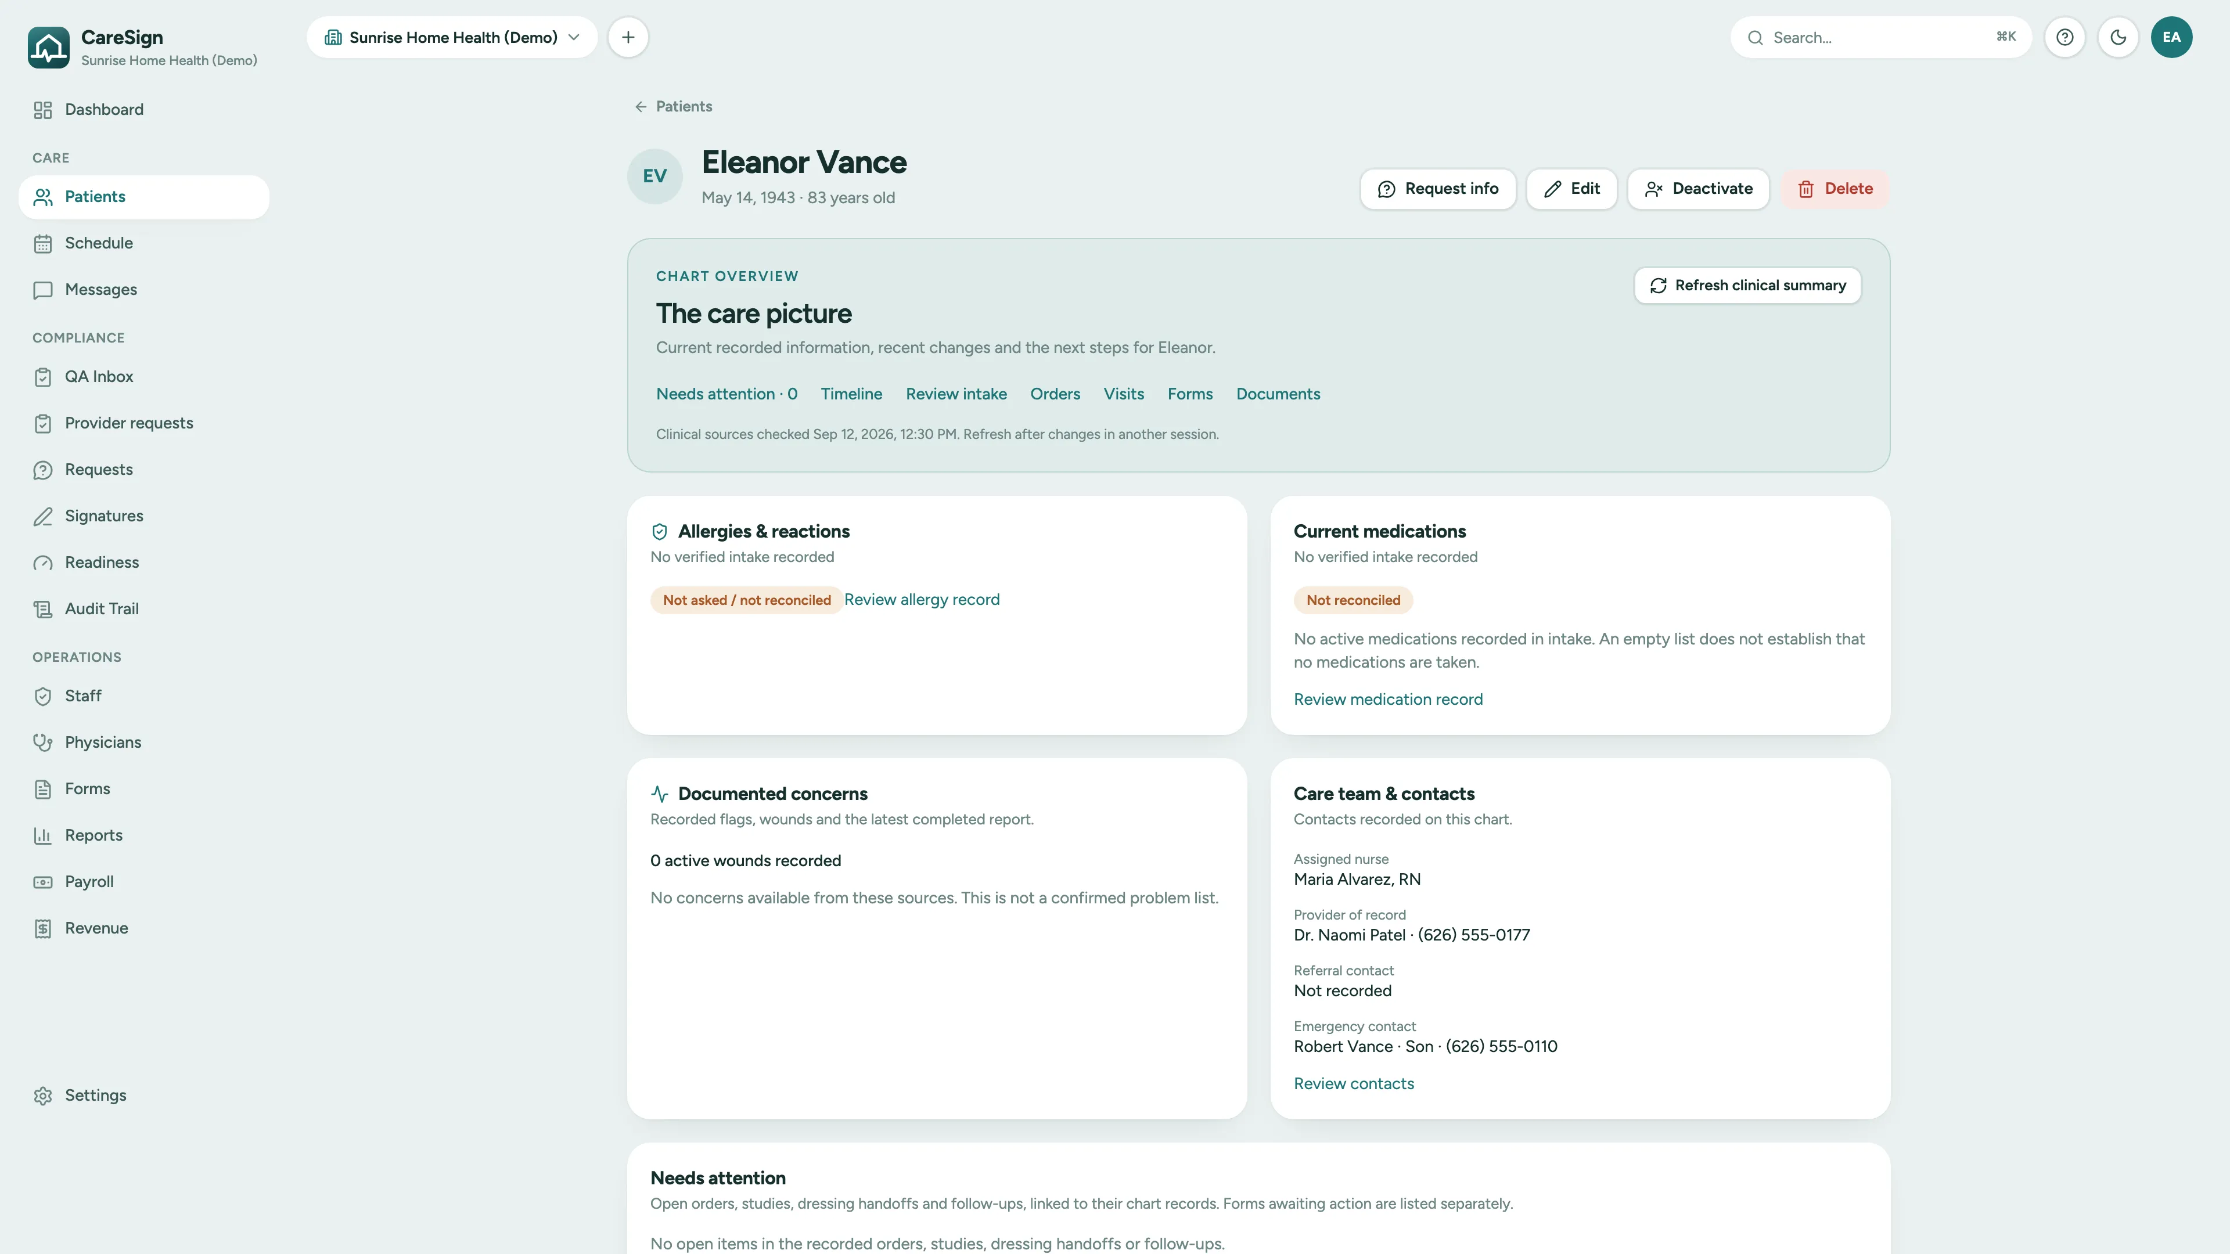Image resolution: width=2230 pixels, height=1254 pixels.
Task: Click the red Delete button
Action: [x=1835, y=189]
